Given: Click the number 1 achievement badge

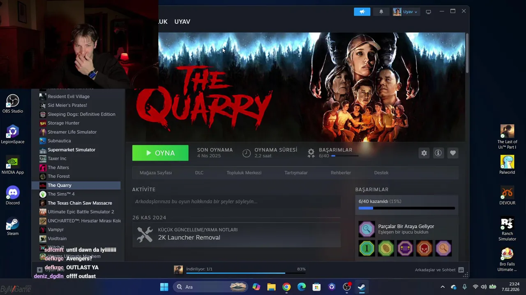Looking at the screenshot, I should pyautogui.click(x=367, y=248).
